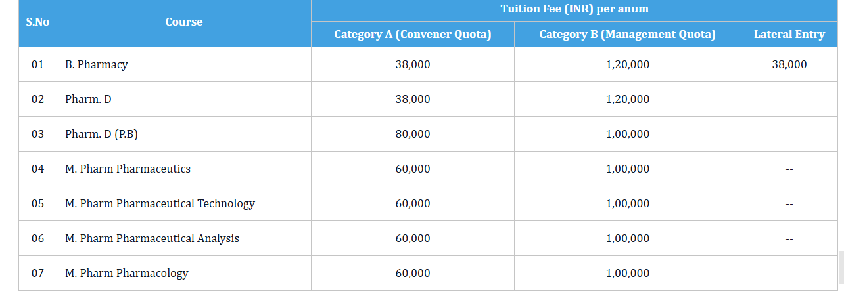Image resolution: width=844 pixels, height=292 pixels.
Task: Select Category B fee for B. Pharmacy
Action: pos(627,64)
